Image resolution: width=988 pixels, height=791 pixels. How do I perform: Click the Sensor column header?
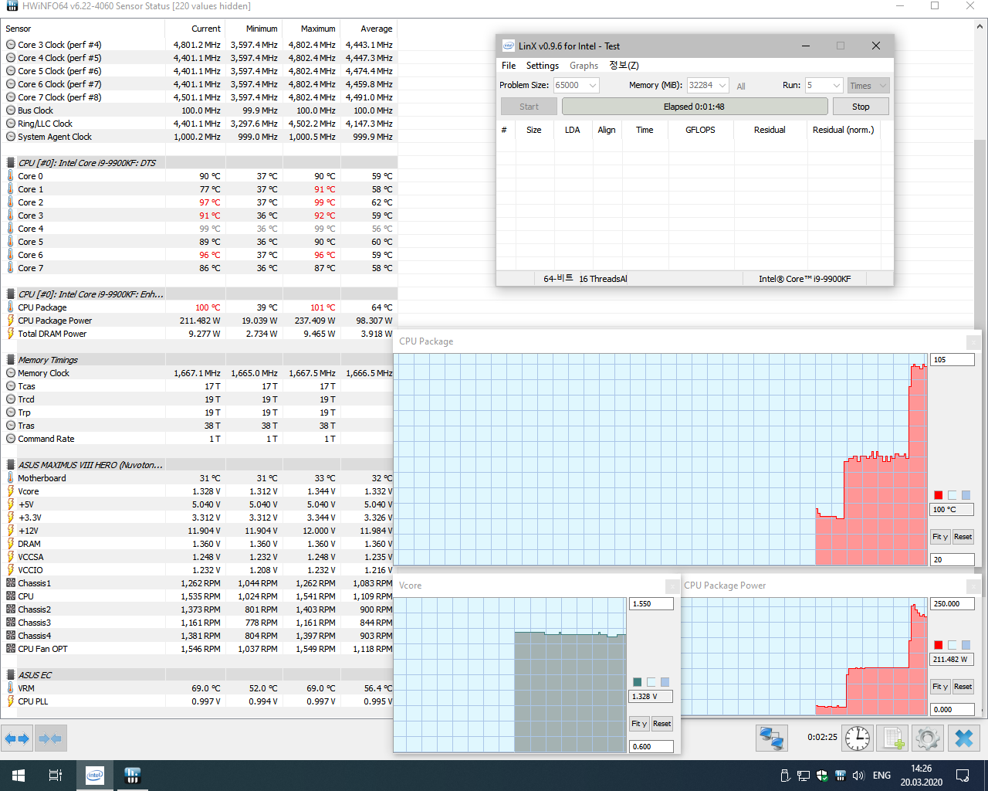tap(83, 29)
